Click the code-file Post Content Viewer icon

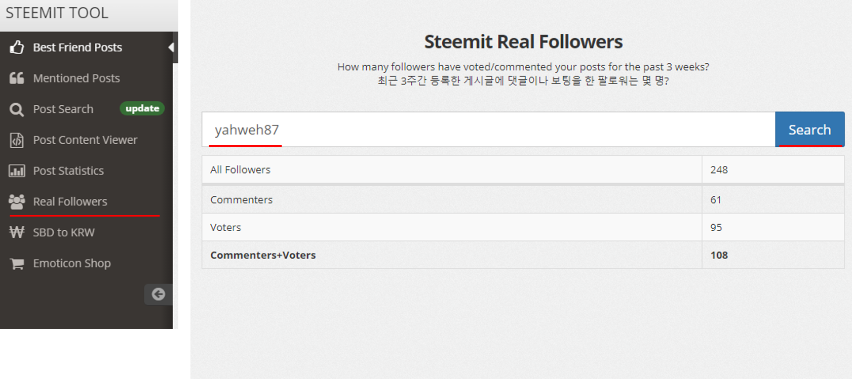click(17, 140)
